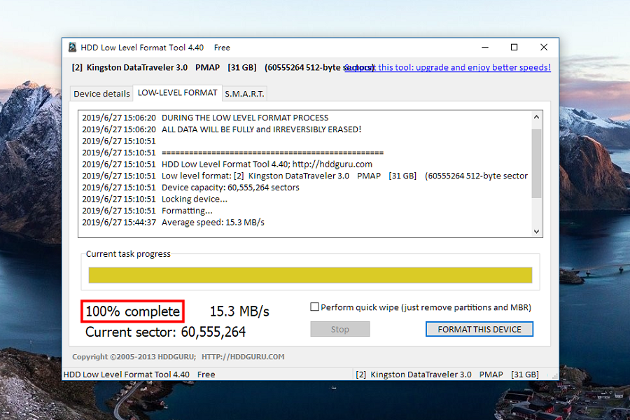This screenshot has height=420, width=630.
Task: Click the HDD tool icon in title bar
Action: click(x=71, y=47)
